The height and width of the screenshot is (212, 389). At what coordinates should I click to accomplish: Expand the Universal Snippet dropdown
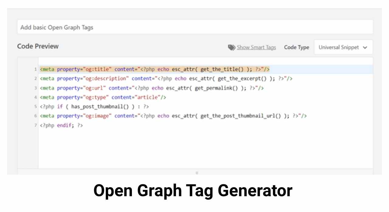pos(343,47)
